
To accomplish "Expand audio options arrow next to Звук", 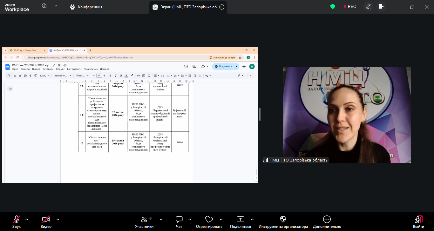I will click(27, 219).
